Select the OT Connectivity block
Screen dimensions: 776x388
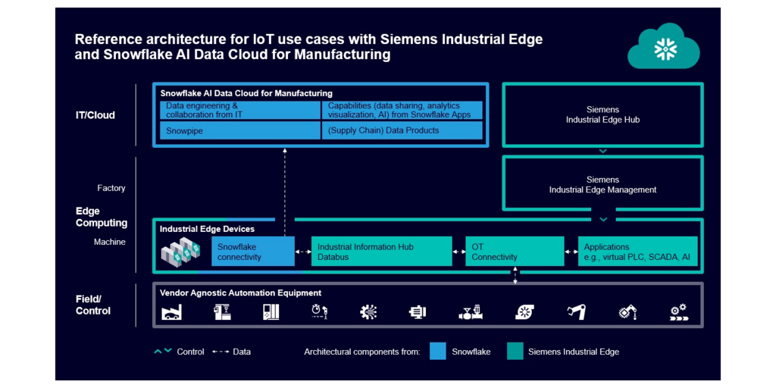pyautogui.click(x=515, y=252)
